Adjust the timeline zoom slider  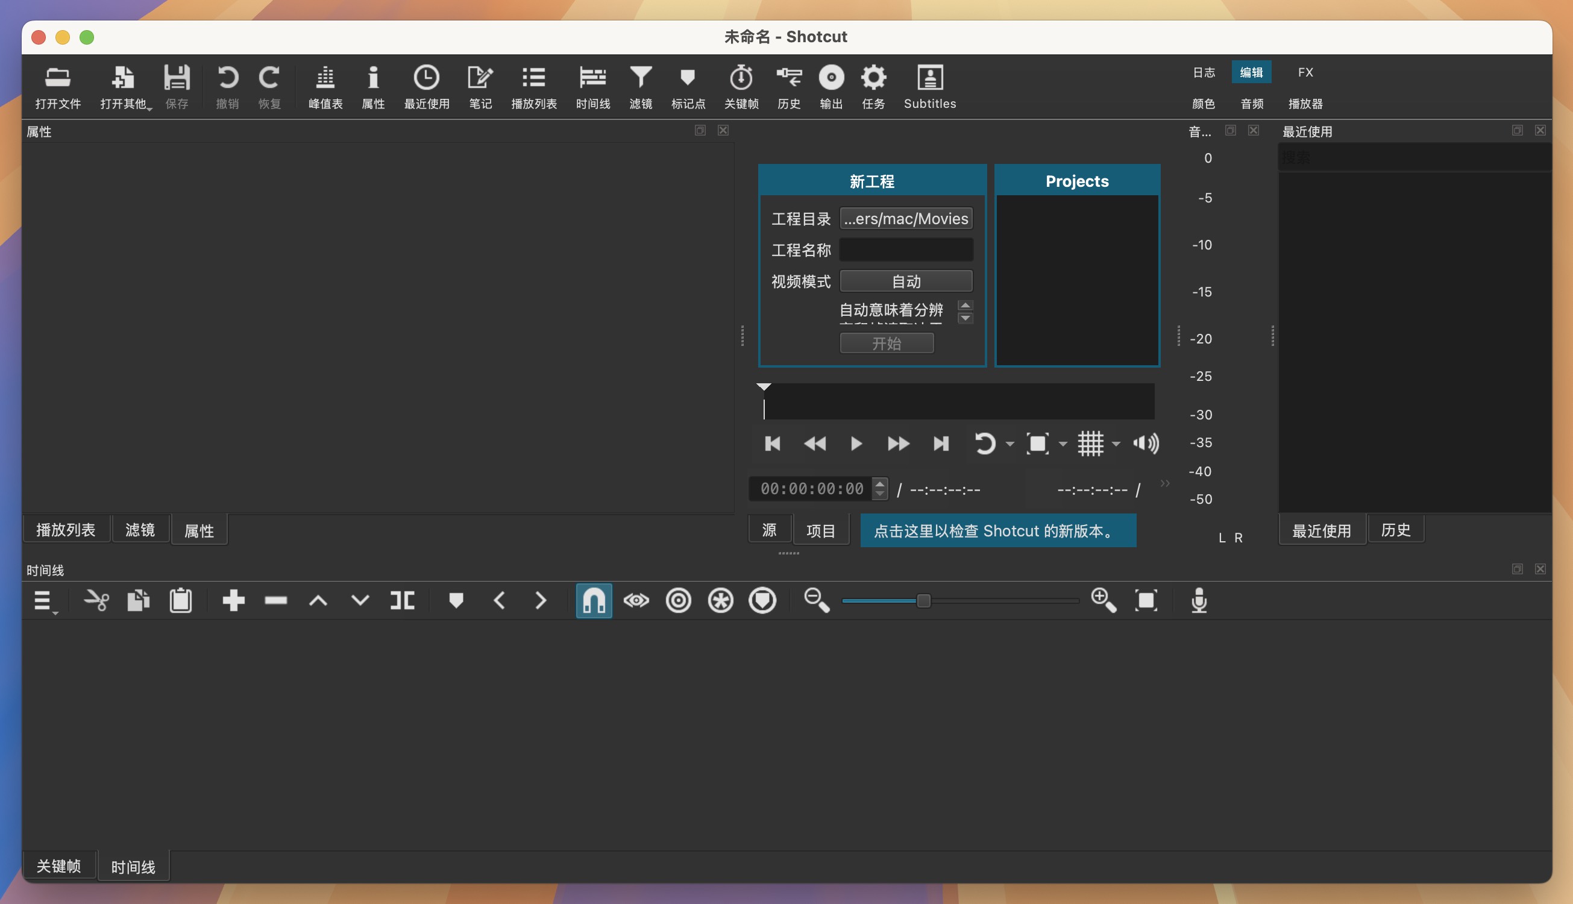(960, 600)
